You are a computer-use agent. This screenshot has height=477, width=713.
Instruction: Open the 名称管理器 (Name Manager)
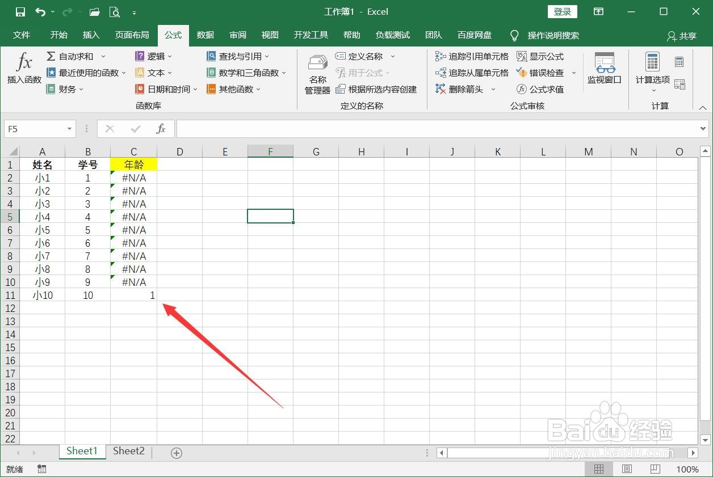[317, 74]
